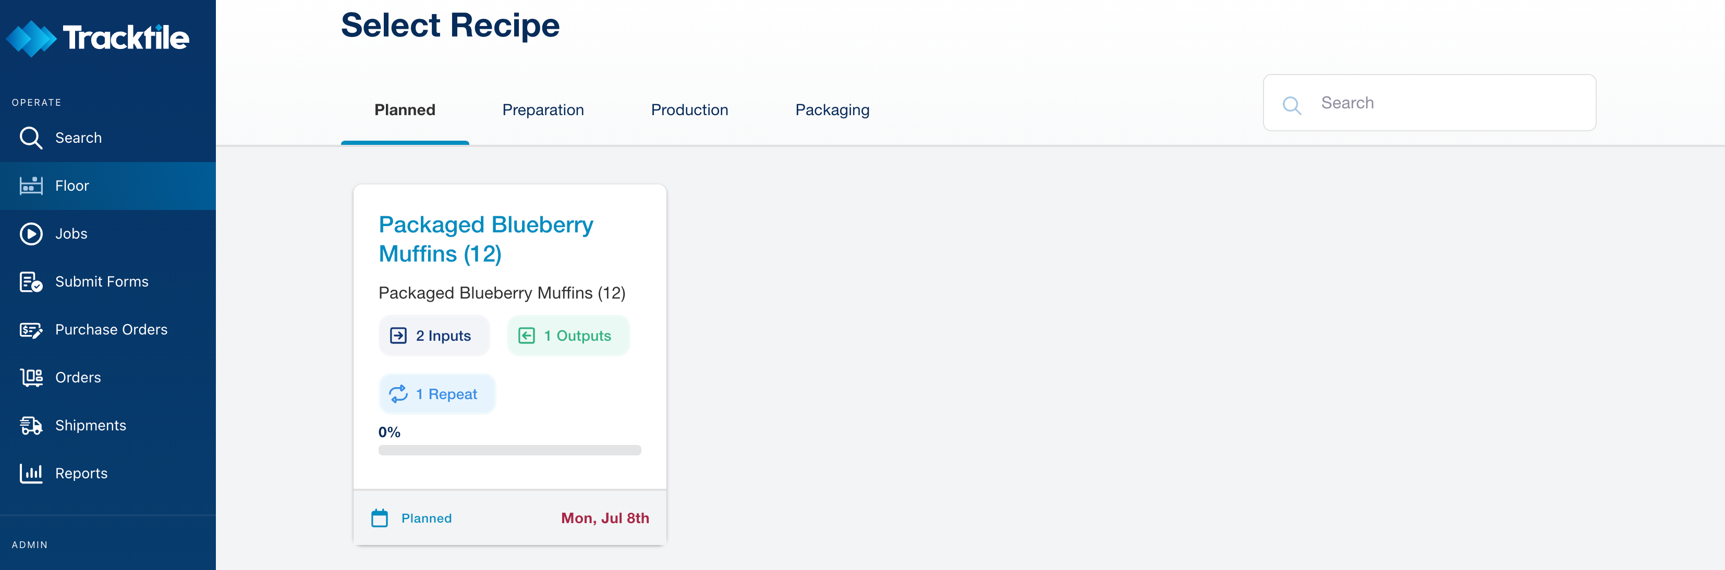Viewport: 1725px width, 570px height.
Task: Open the Packaged Blueberry Muffins (12) recipe title
Action: pos(485,239)
